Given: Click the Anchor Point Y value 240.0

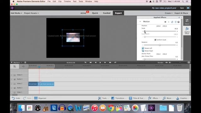Looking at the screenshot, I should tap(165, 54).
